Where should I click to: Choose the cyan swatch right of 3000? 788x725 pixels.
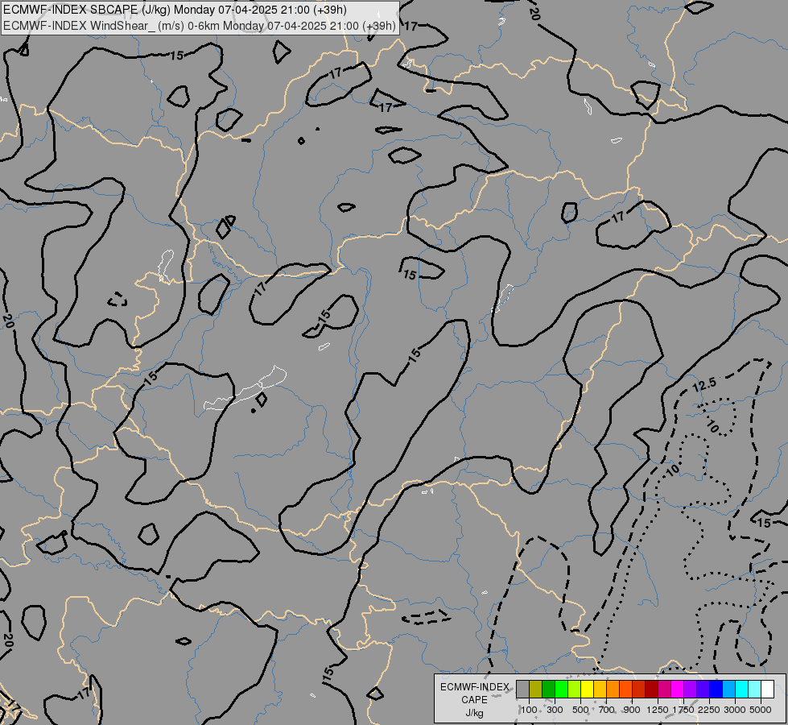coord(741,689)
